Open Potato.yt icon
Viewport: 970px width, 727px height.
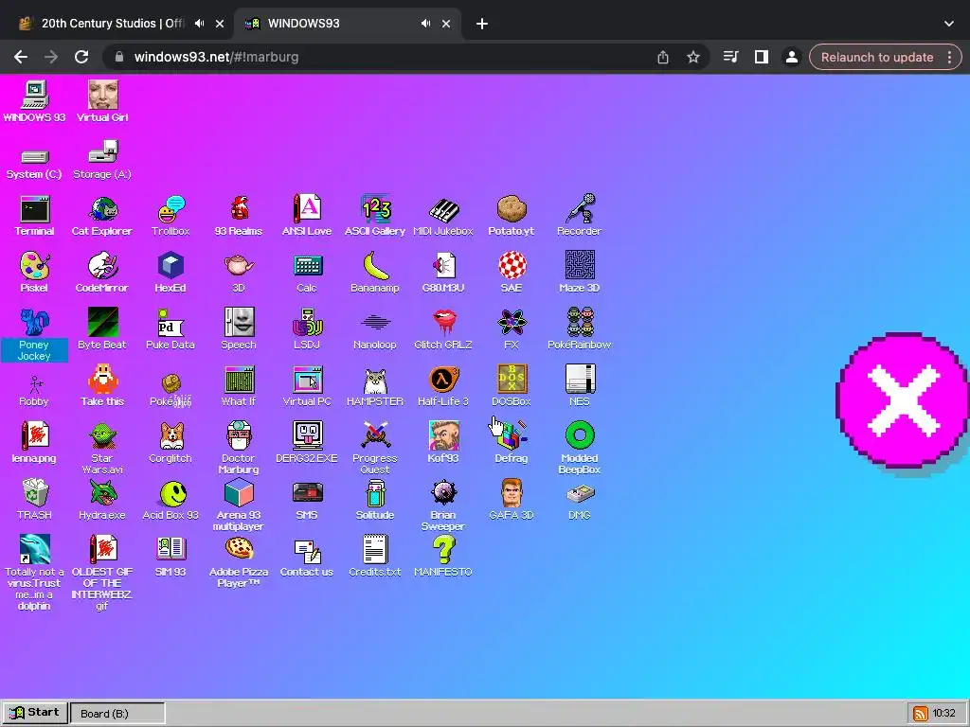click(x=511, y=216)
